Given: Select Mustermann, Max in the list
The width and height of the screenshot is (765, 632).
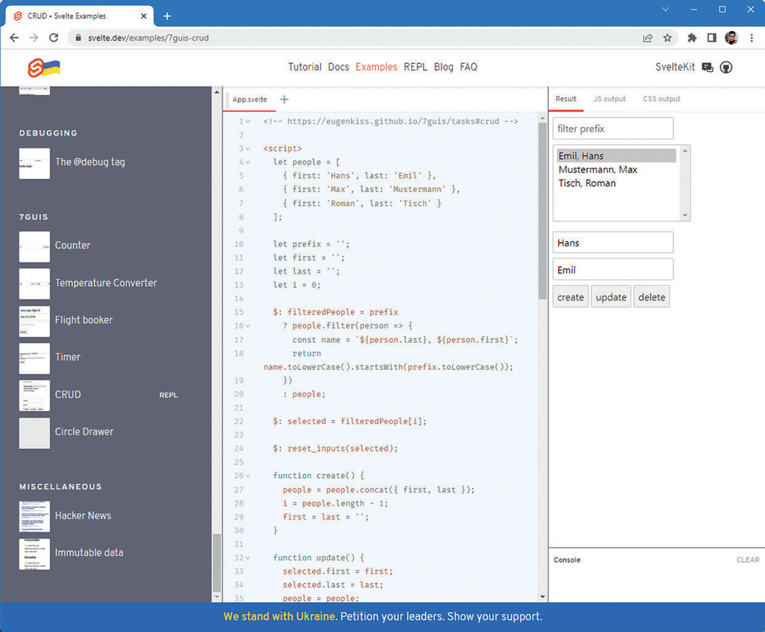Looking at the screenshot, I should click(x=598, y=170).
